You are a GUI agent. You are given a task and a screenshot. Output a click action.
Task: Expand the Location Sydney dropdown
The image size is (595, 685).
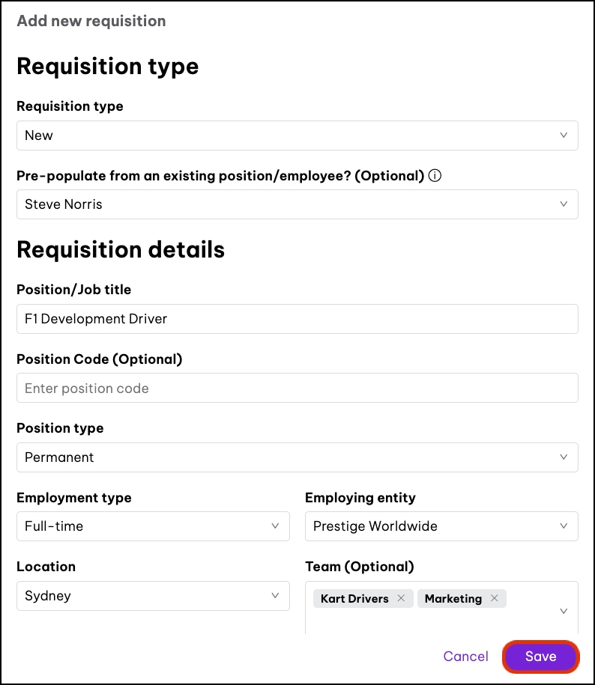[153, 596]
